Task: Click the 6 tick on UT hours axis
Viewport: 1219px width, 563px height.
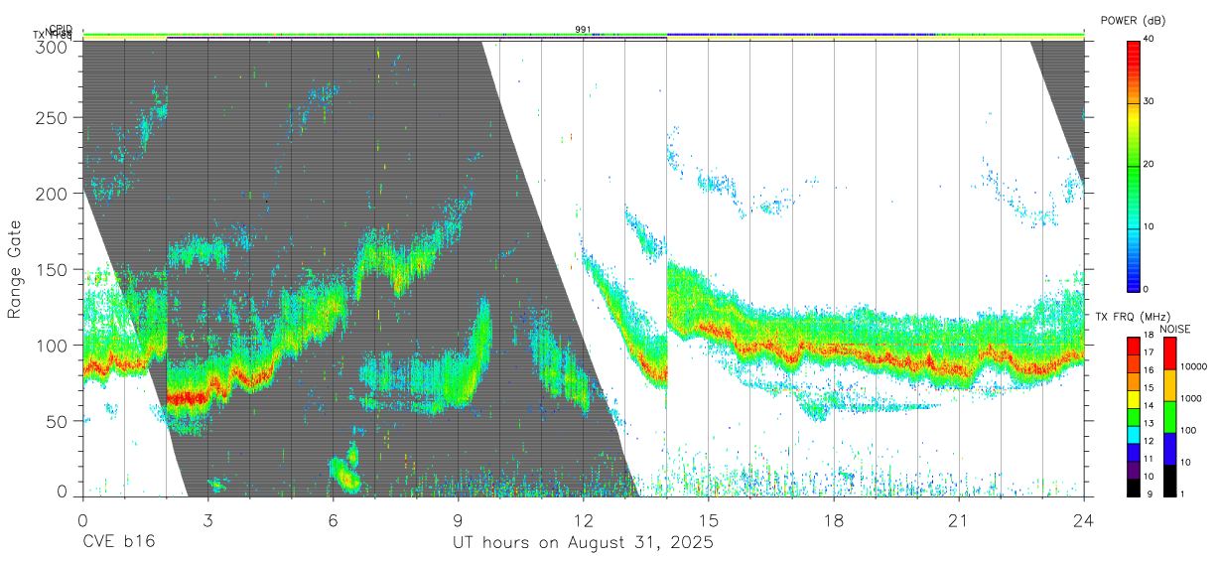Action: (x=333, y=520)
